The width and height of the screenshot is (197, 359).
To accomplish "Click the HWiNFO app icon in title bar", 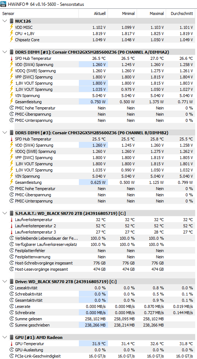I will click(3, 4).
